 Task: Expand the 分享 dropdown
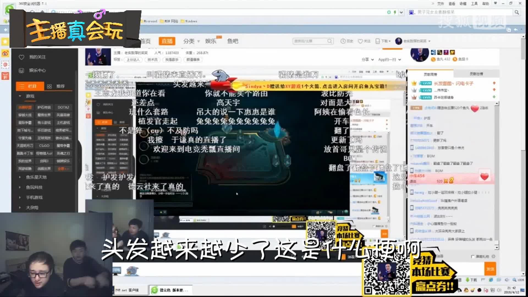368,60
